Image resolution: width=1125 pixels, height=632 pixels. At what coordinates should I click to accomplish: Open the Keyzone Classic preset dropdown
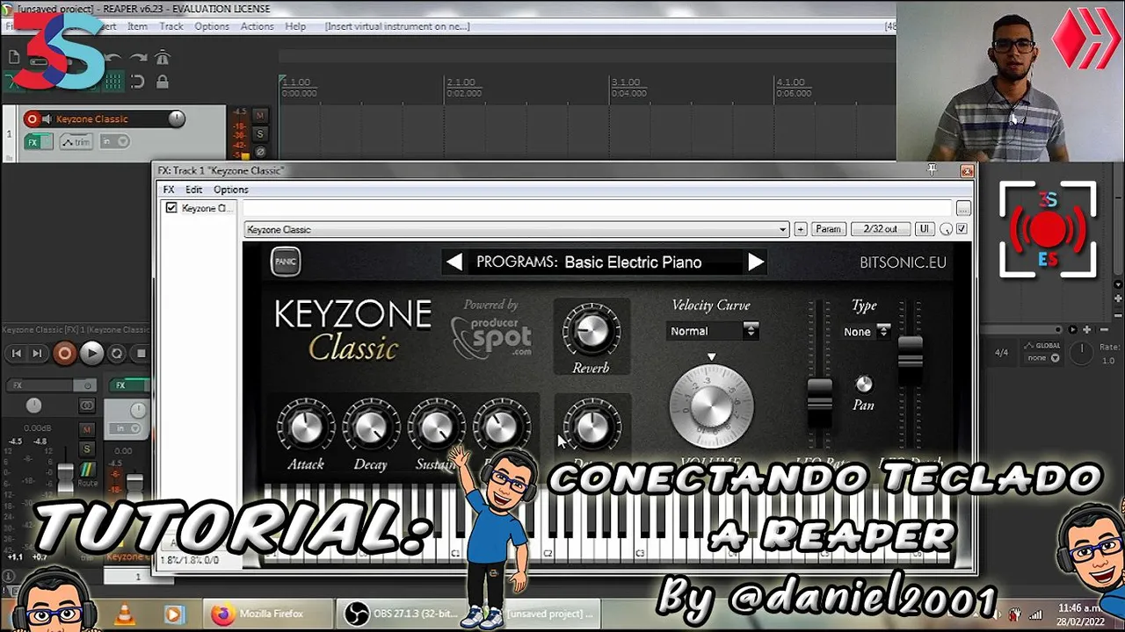tap(517, 230)
